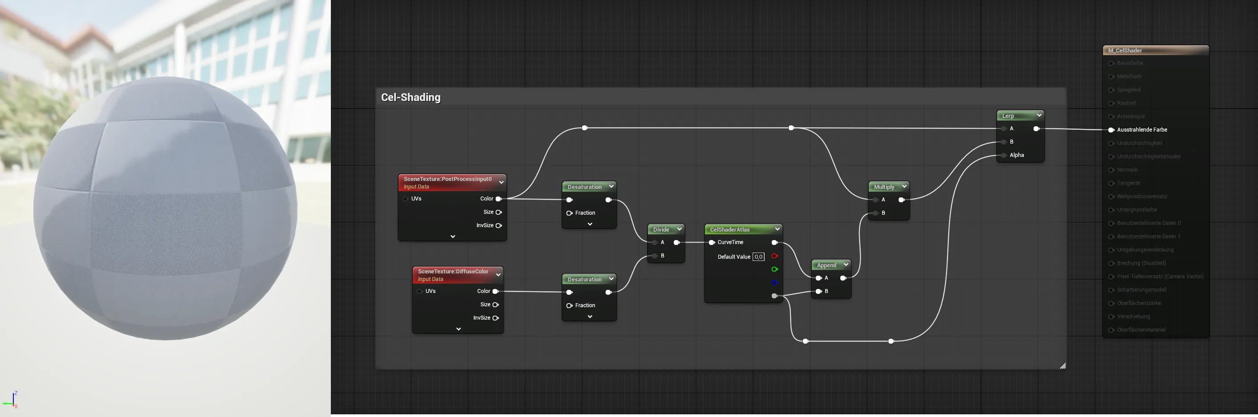1258x417 pixels.
Task: Click the Metallisch pin on M_CelShader node
Action: click(x=1111, y=76)
